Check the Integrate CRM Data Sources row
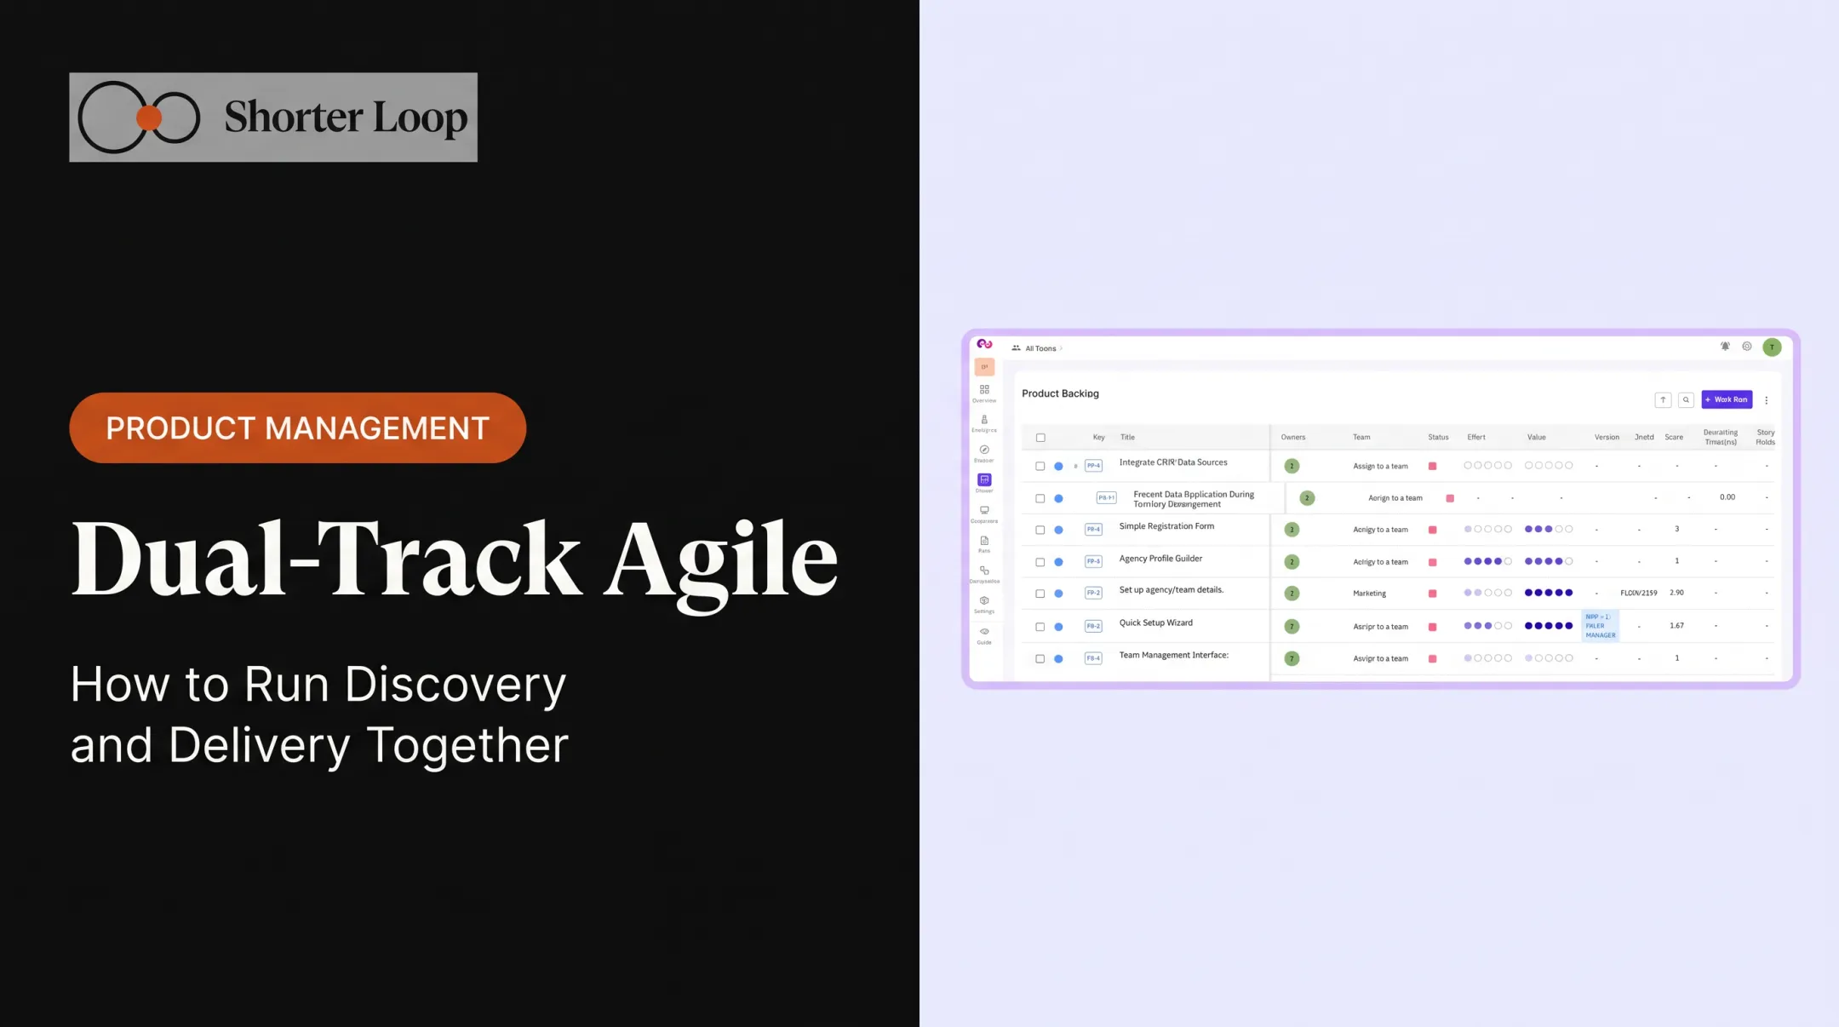Screen dimensions: 1839x1027 coord(1040,467)
